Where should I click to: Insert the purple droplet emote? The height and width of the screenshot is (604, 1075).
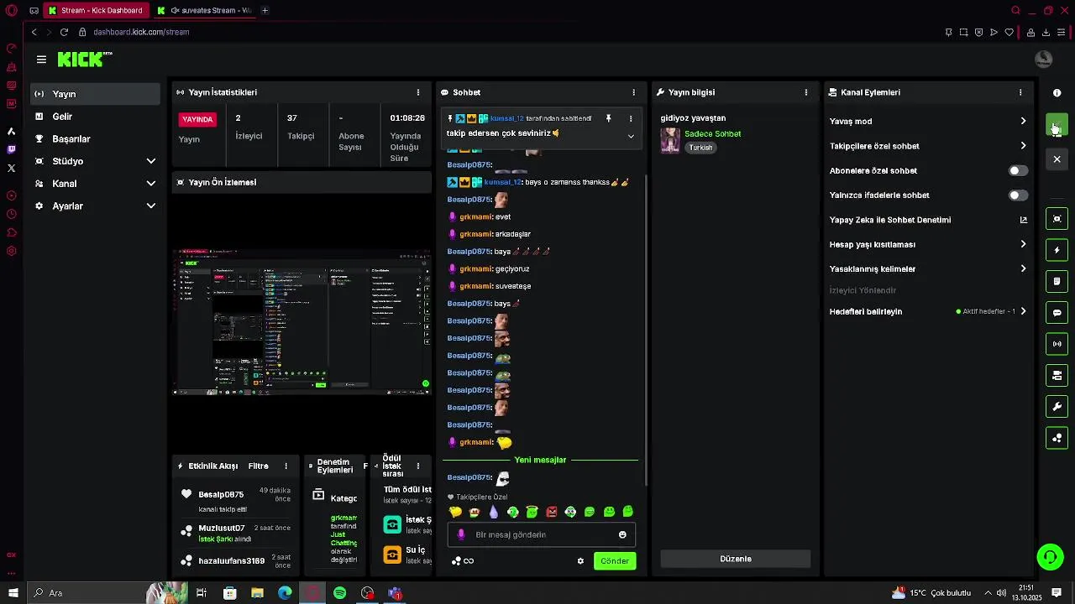[494, 512]
